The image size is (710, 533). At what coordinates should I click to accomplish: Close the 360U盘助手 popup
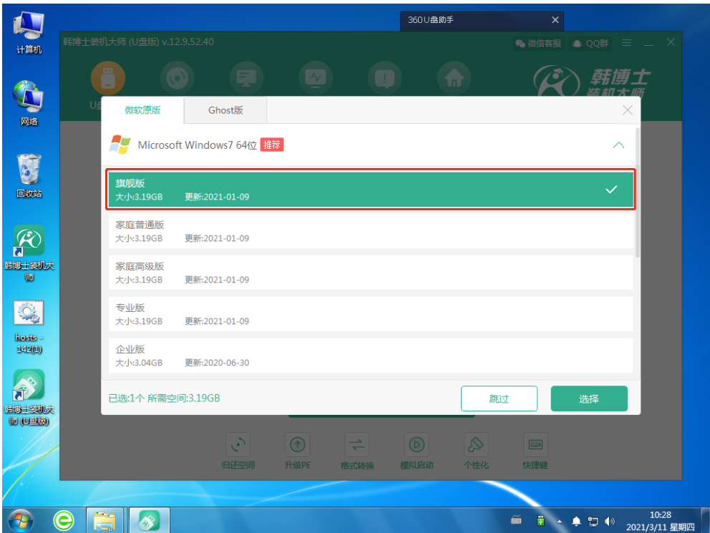pyautogui.click(x=555, y=20)
